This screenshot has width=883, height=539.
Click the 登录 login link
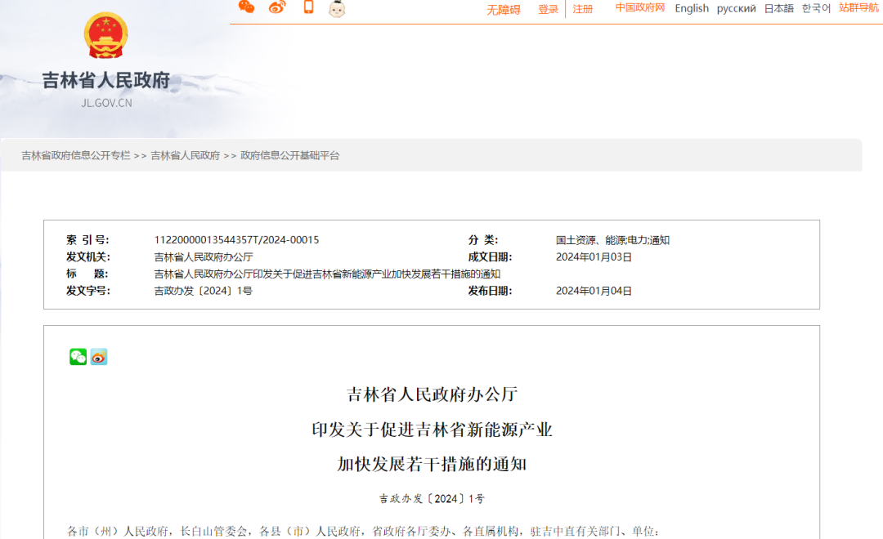click(x=548, y=9)
